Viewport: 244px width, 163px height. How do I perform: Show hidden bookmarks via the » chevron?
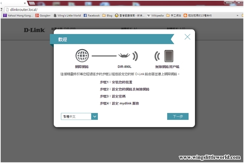(x=238, y=16)
